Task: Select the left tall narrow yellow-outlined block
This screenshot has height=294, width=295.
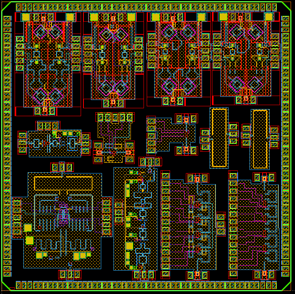Action: [x=219, y=138]
